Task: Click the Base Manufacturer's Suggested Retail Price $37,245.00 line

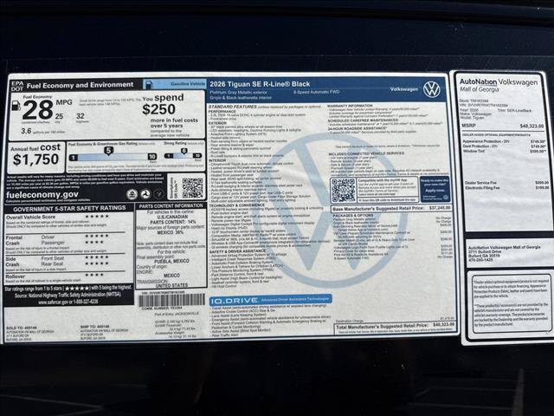Action: [x=391, y=208]
